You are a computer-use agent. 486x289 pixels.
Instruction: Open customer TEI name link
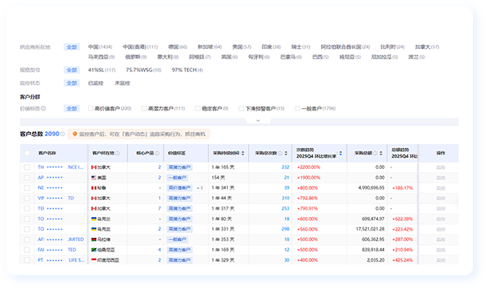click(50, 208)
